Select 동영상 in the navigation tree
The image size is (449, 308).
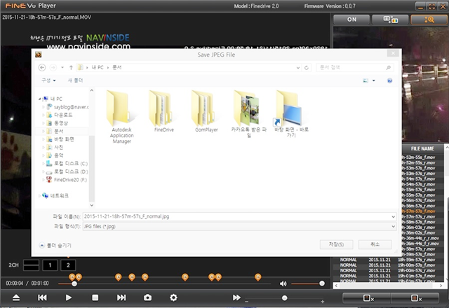61,123
